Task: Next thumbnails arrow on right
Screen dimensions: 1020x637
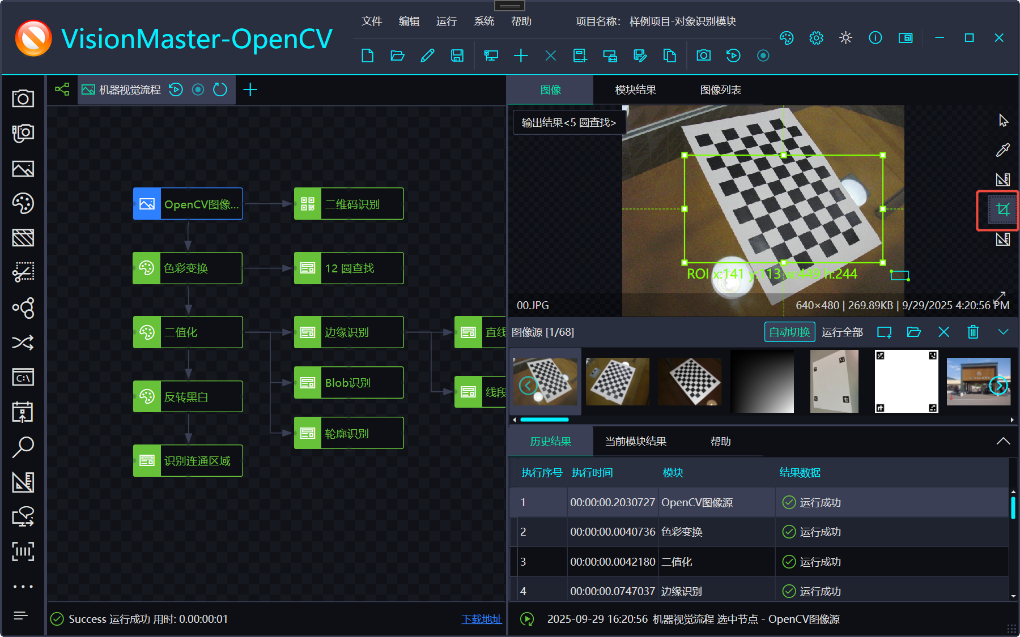Action: point(998,386)
